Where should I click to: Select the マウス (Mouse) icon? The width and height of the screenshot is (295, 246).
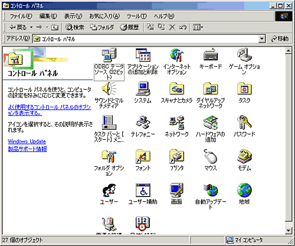[x=211, y=156]
